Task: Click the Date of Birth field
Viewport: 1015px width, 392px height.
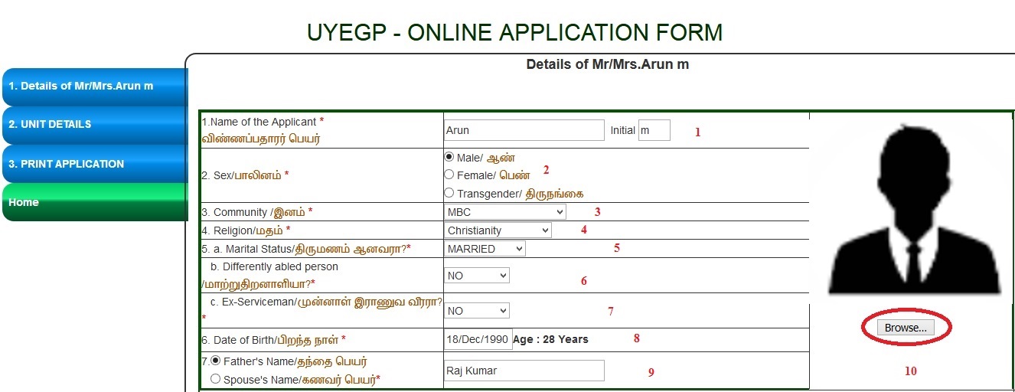Action: (x=477, y=339)
